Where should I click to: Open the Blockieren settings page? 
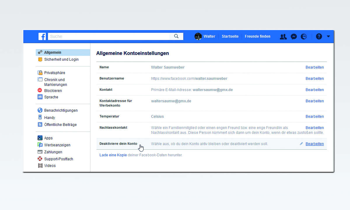tap(53, 91)
